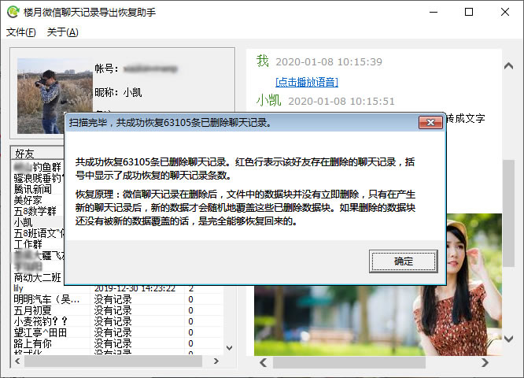The image size is (524, 378).
Task: Click the friend list horizontal scrollbar thumb
Action: [x=113, y=361]
